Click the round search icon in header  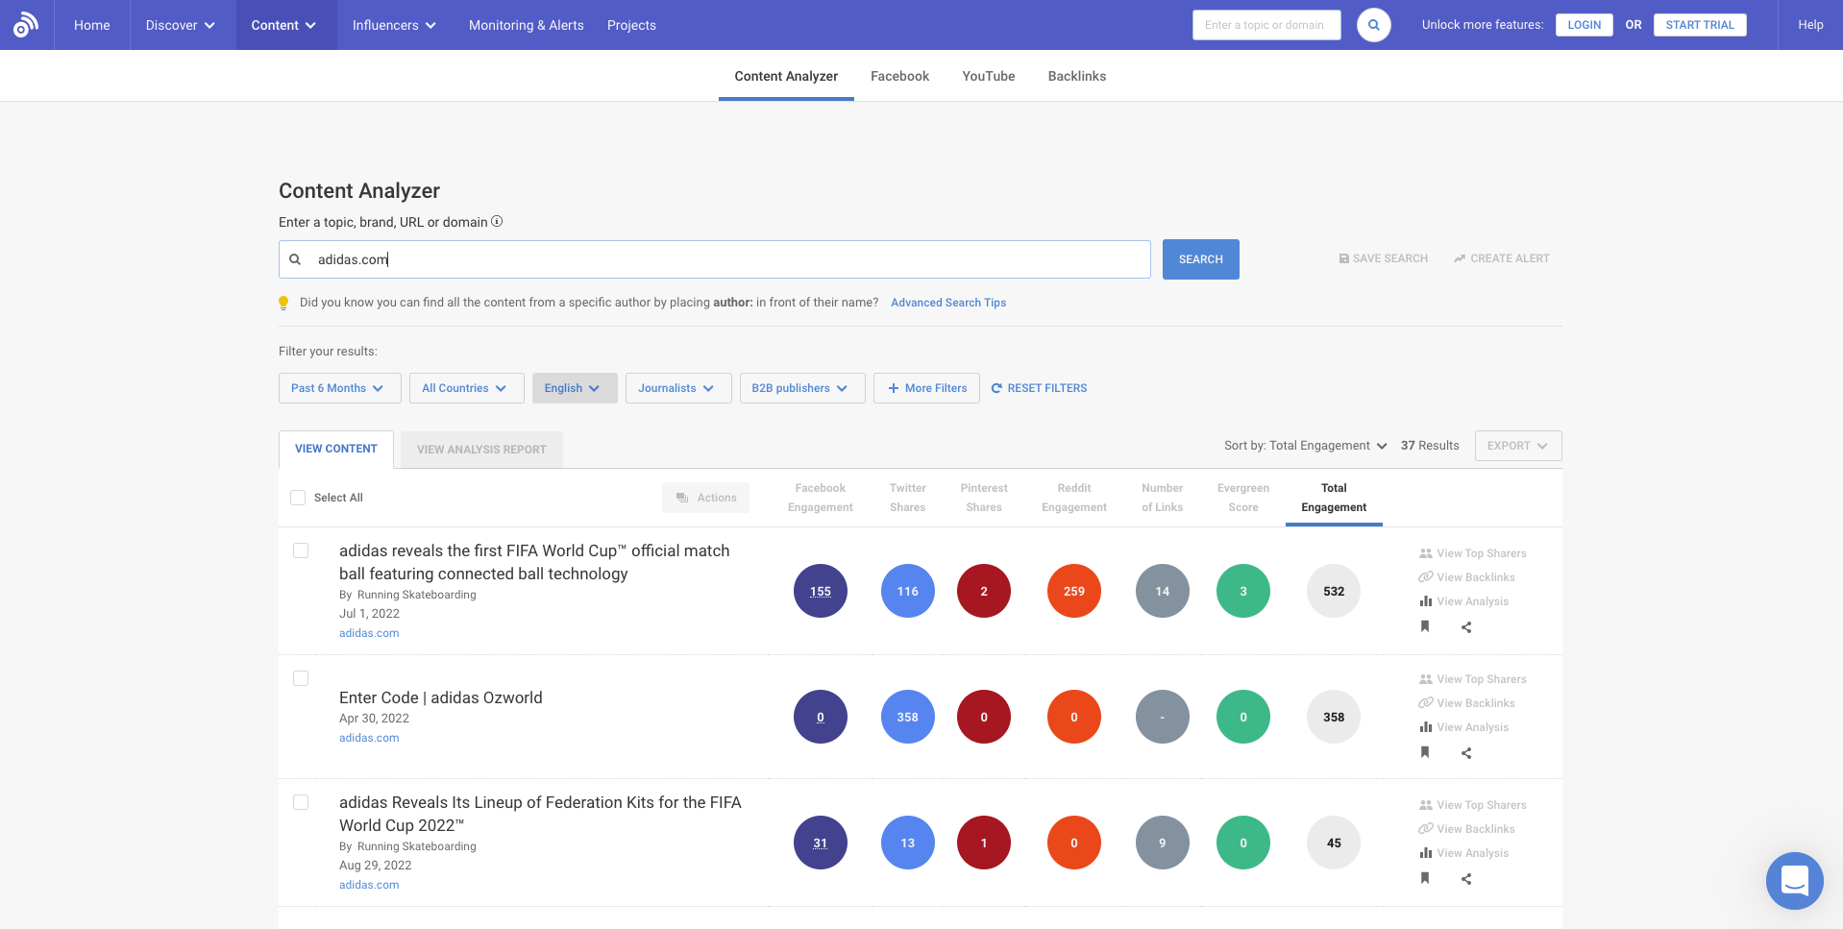1374,25
